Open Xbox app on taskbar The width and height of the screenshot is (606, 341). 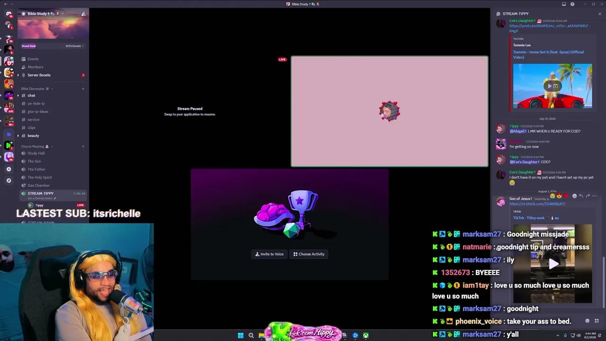pos(366,335)
